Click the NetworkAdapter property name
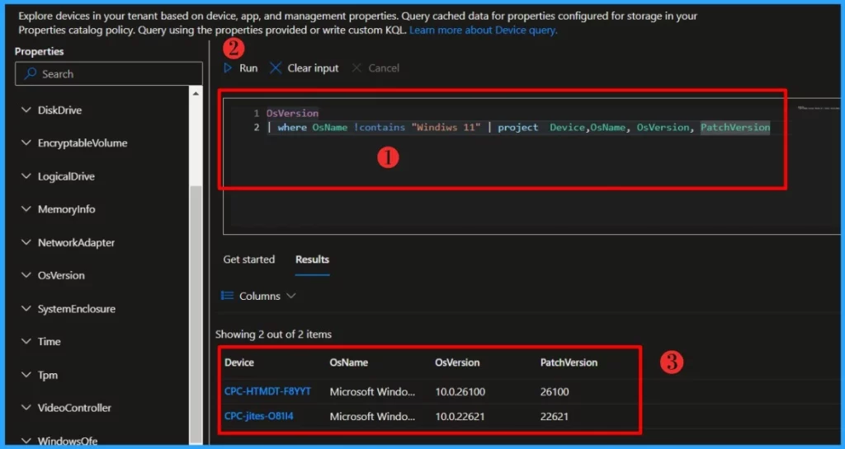The height and width of the screenshot is (449, 845). tap(76, 242)
